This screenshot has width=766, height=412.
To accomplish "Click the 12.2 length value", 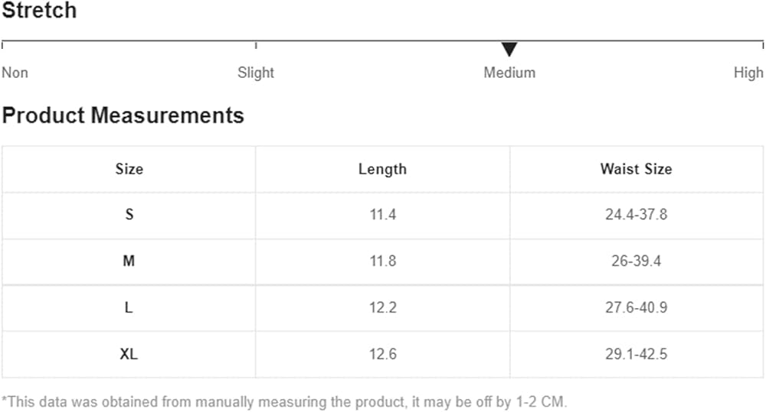I will [x=382, y=308].
